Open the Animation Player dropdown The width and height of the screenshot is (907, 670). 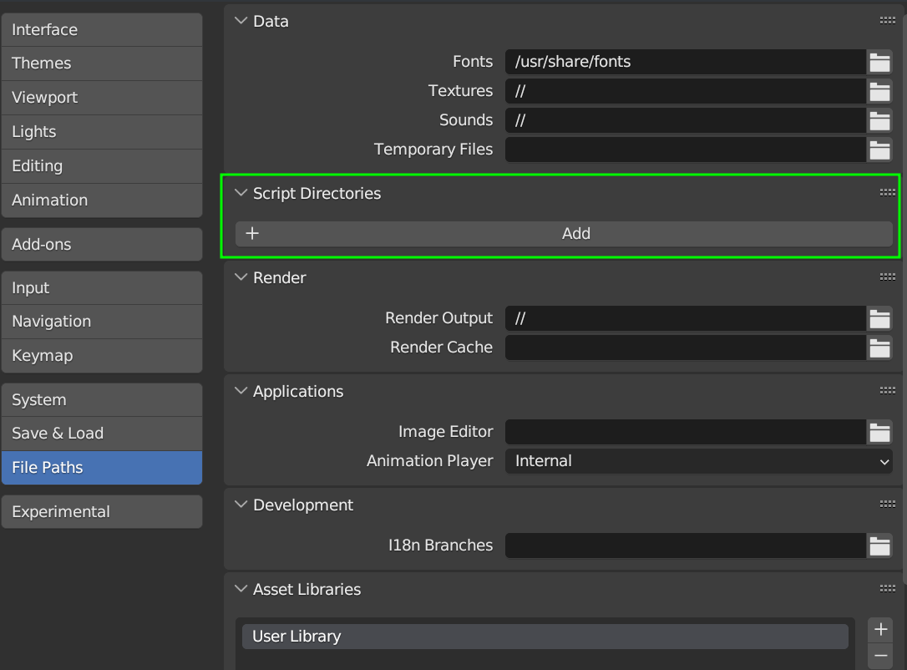click(x=698, y=461)
